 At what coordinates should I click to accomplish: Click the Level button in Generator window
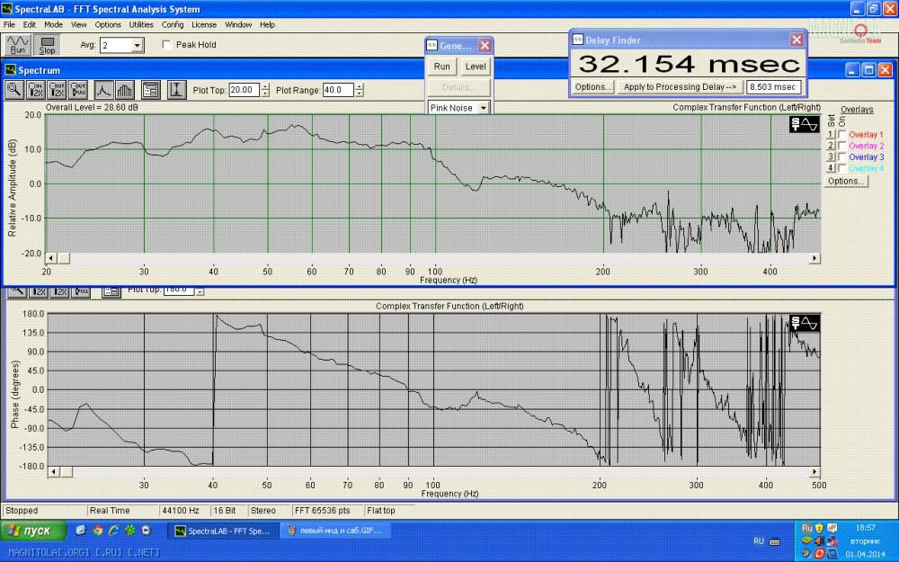tap(476, 67)
